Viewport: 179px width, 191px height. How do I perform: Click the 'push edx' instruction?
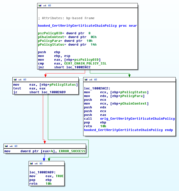(x=95, y=107)
